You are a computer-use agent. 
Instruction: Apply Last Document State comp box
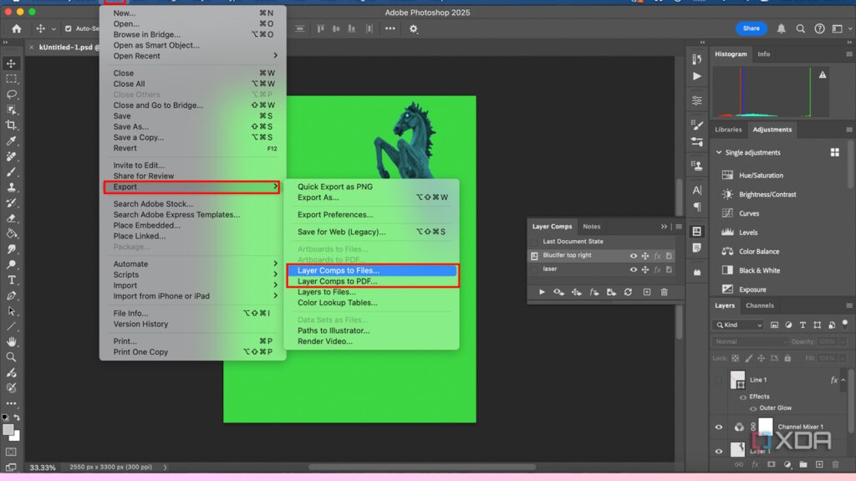pos(534,242)
